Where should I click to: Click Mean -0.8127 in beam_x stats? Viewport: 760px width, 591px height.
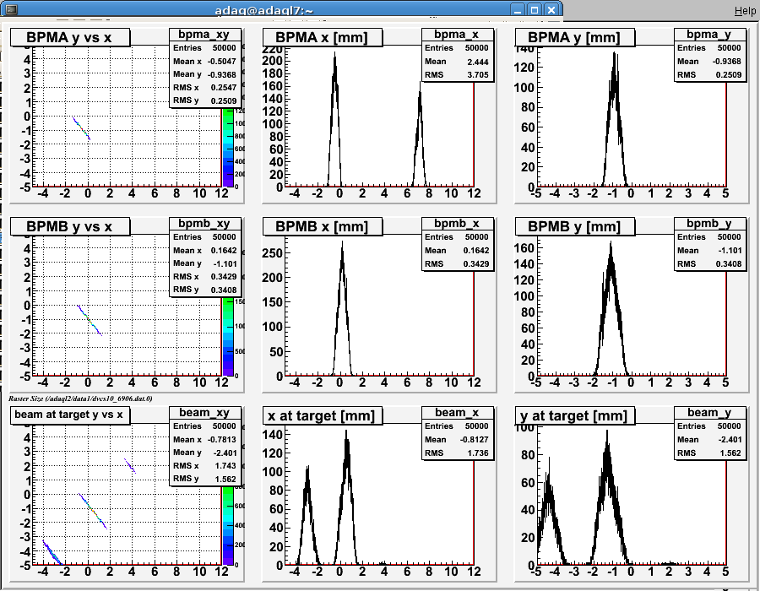pyautogui.click(x=457, y=439)
